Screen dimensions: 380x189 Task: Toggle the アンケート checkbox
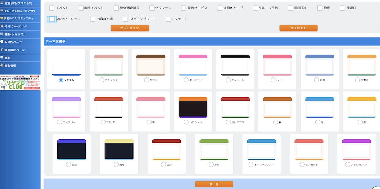pyautogui.click(x=169, y=19)
